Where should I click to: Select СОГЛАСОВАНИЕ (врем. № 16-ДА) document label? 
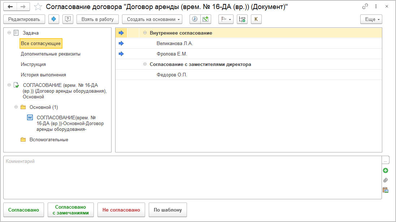tap(65, 91)
